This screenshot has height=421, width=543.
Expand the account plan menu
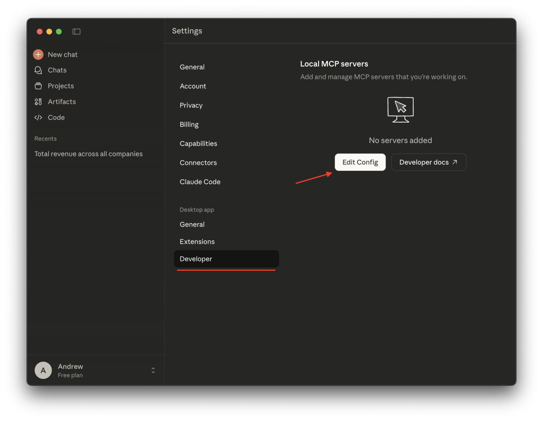pos(153,370)
